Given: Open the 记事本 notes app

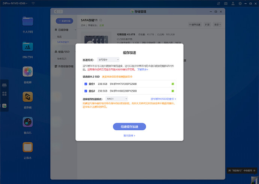Looking at the screenshot, I should 28,147.
